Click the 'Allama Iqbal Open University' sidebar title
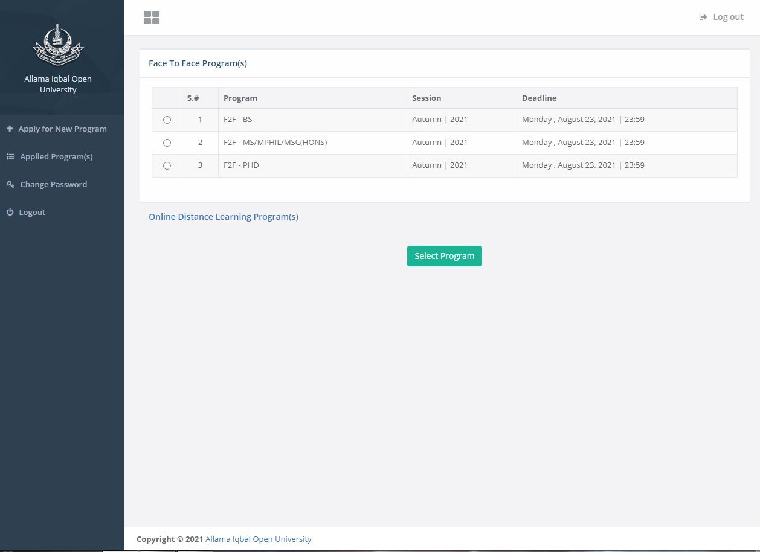Screen dimensions: 760x552 [58, 84]
